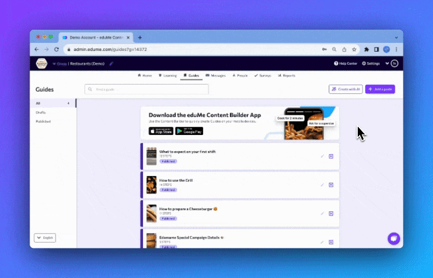Click the Find a guide search field
433x278 pixels.
146,89
